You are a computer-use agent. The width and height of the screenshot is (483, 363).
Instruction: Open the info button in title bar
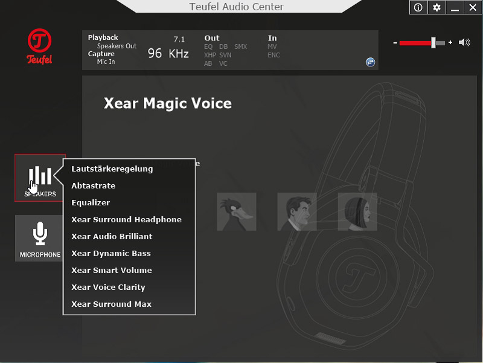pos(418,7)
